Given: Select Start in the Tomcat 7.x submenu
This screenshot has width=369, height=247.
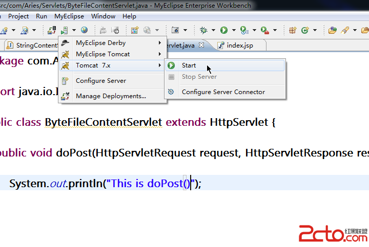Looking at the screenshot, I should coord(225,65).
